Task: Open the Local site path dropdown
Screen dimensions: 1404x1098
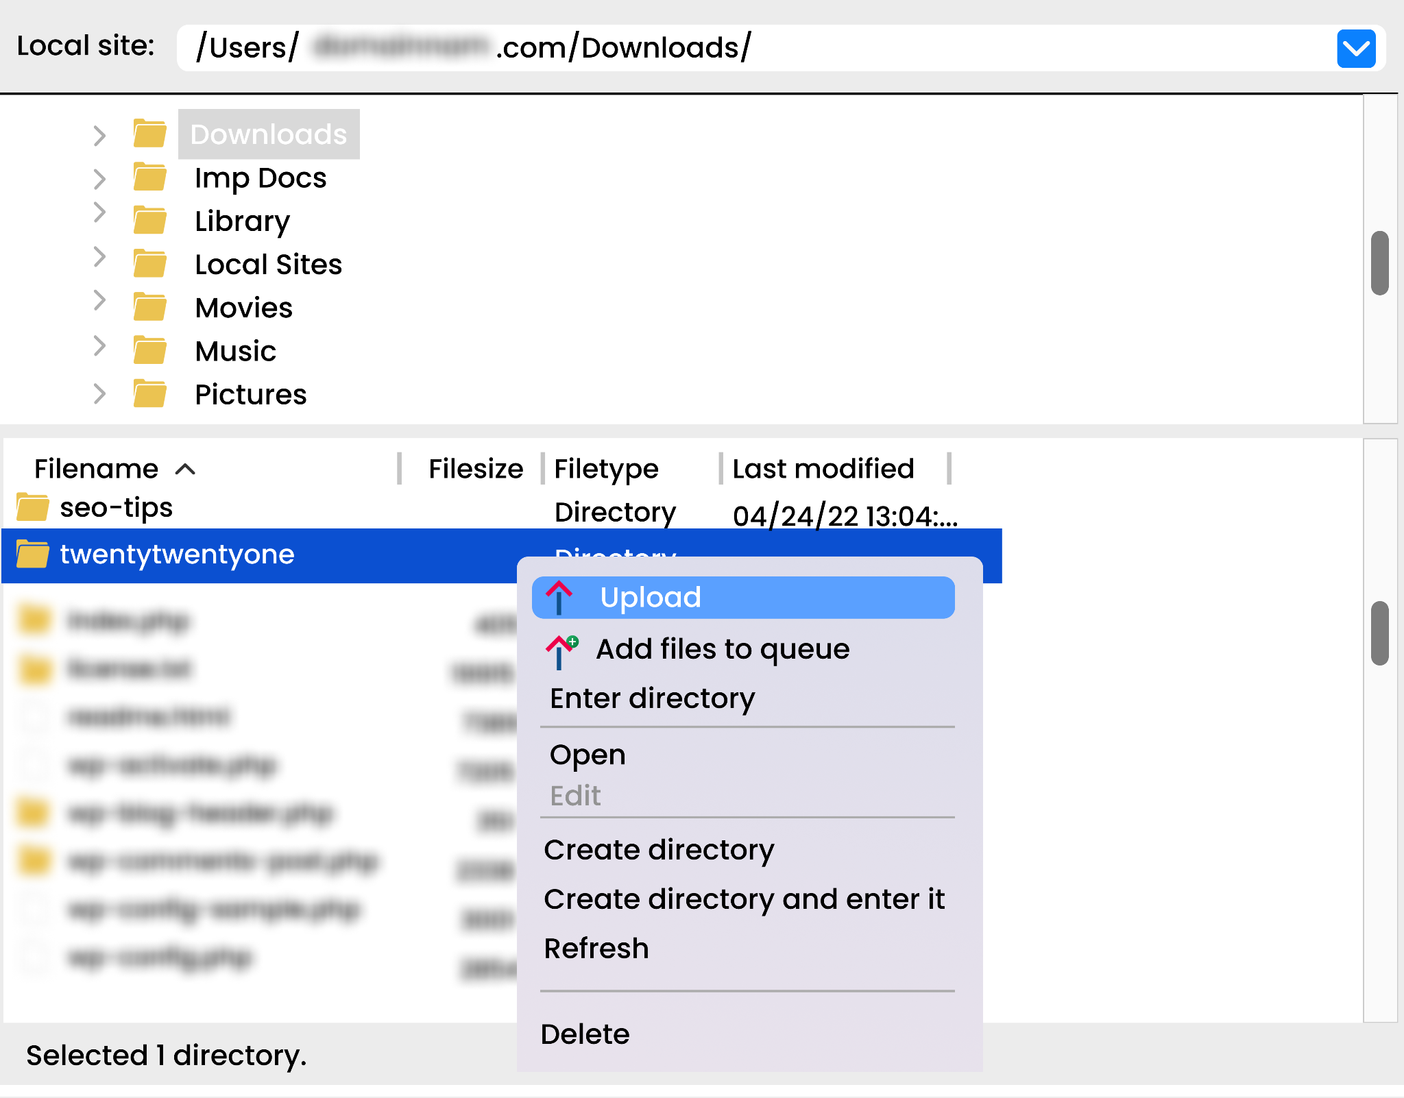Action: (x=1355, y=49)
